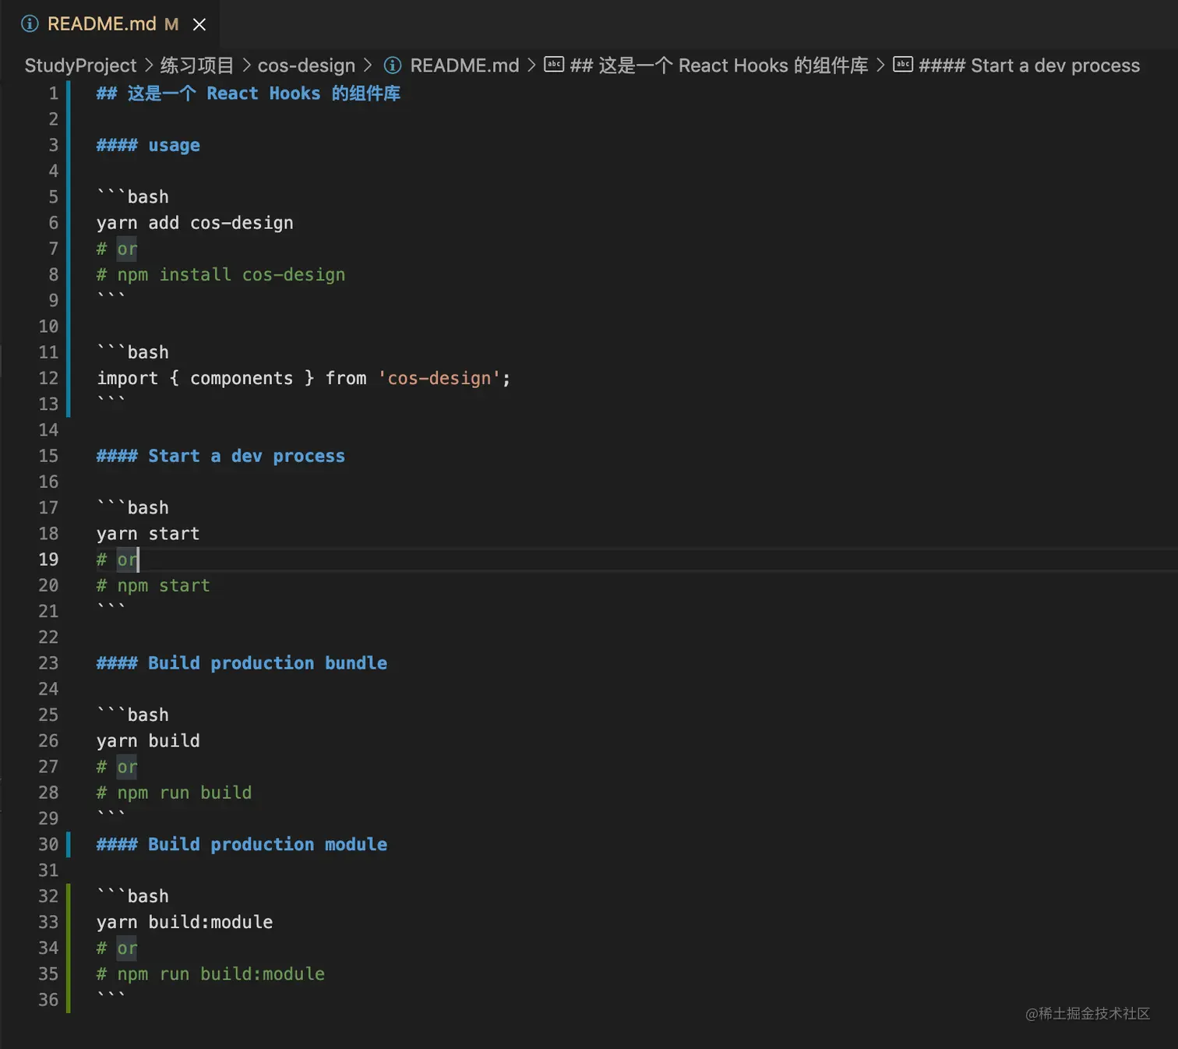Viewport: 1178px width, 1049px height.
Task: Place cursor in the import components line
Action: tap(303, 379)
